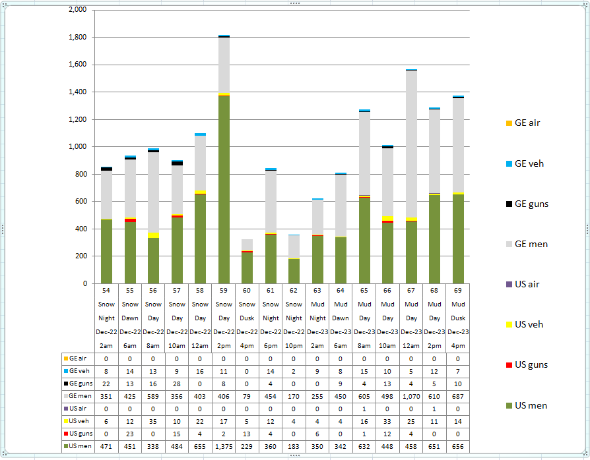Click the '605' cell in the GE men row
The image size is (590, 460).
tap(364, 397)
